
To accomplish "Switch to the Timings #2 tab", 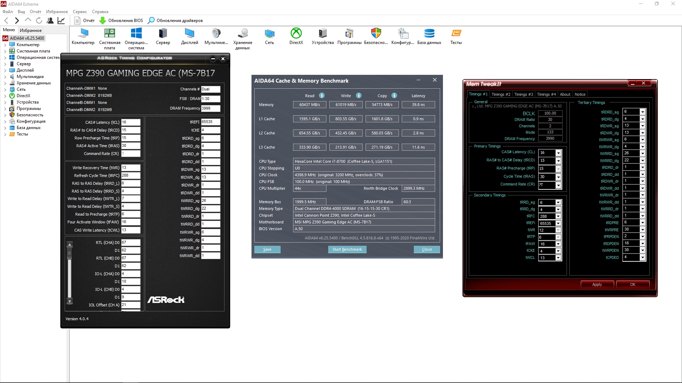I will (x=501, y=94).
